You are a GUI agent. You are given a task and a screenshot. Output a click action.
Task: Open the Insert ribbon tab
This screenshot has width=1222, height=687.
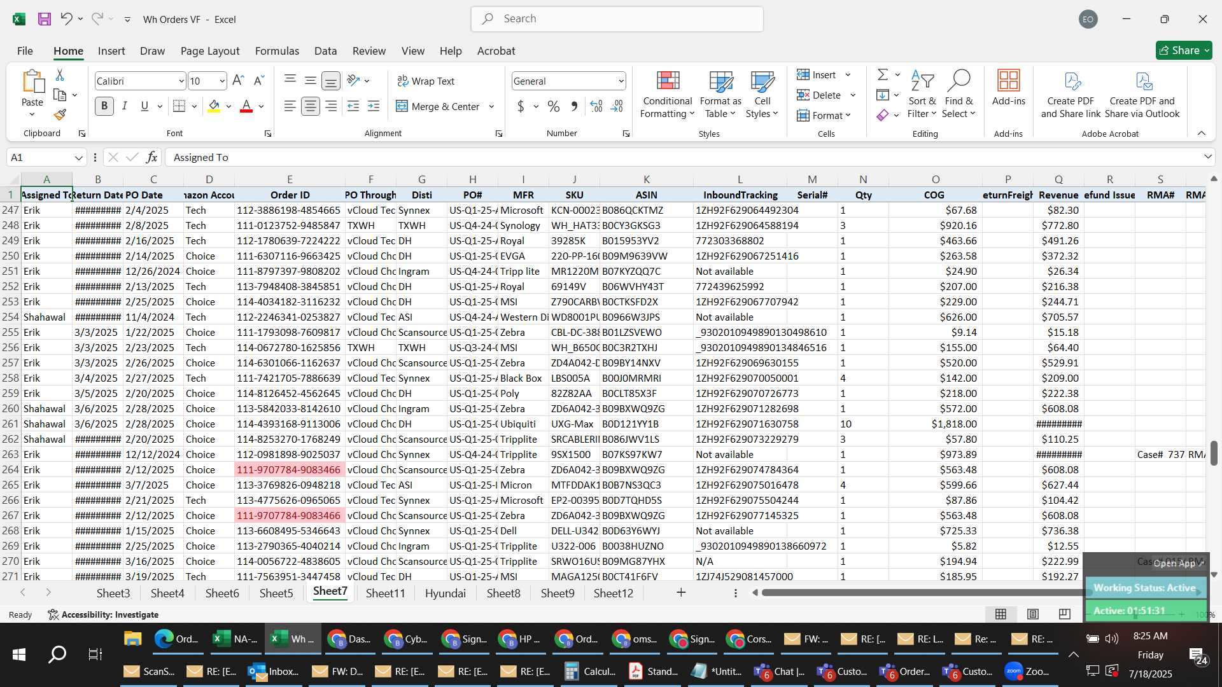(x=111, y=51)
